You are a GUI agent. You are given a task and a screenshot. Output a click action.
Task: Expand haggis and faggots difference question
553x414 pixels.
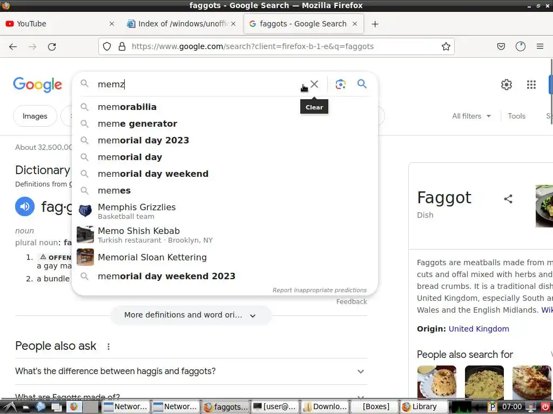coord(191,371)
